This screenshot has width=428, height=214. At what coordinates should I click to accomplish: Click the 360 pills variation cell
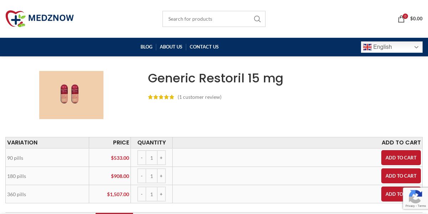47,194
